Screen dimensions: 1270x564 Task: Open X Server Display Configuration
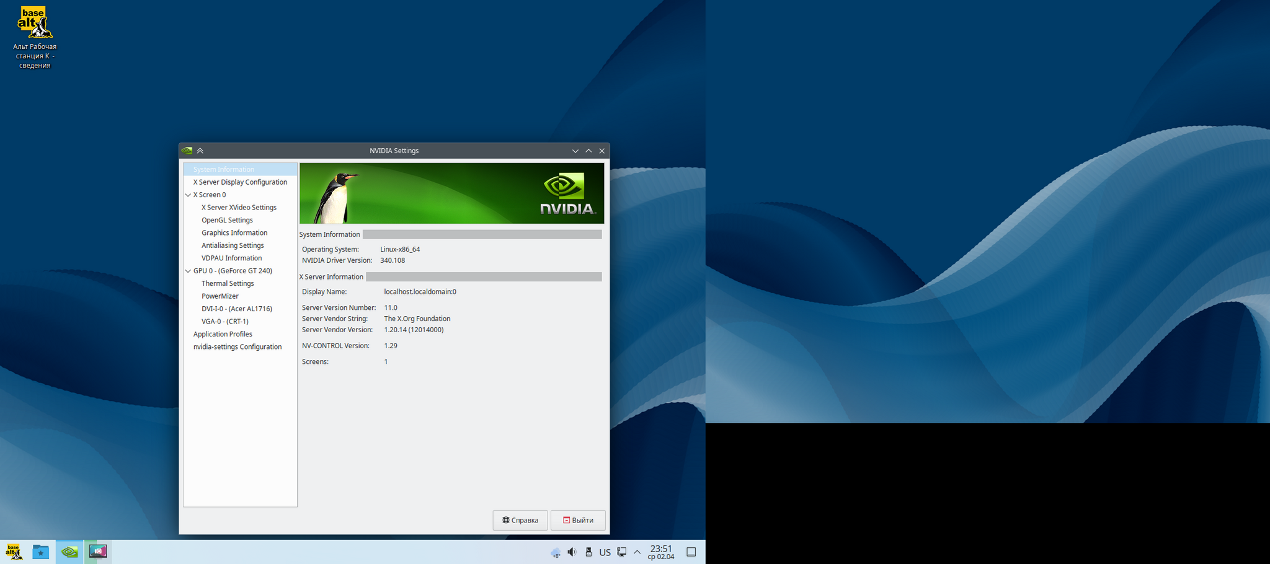tap(240, 182)
